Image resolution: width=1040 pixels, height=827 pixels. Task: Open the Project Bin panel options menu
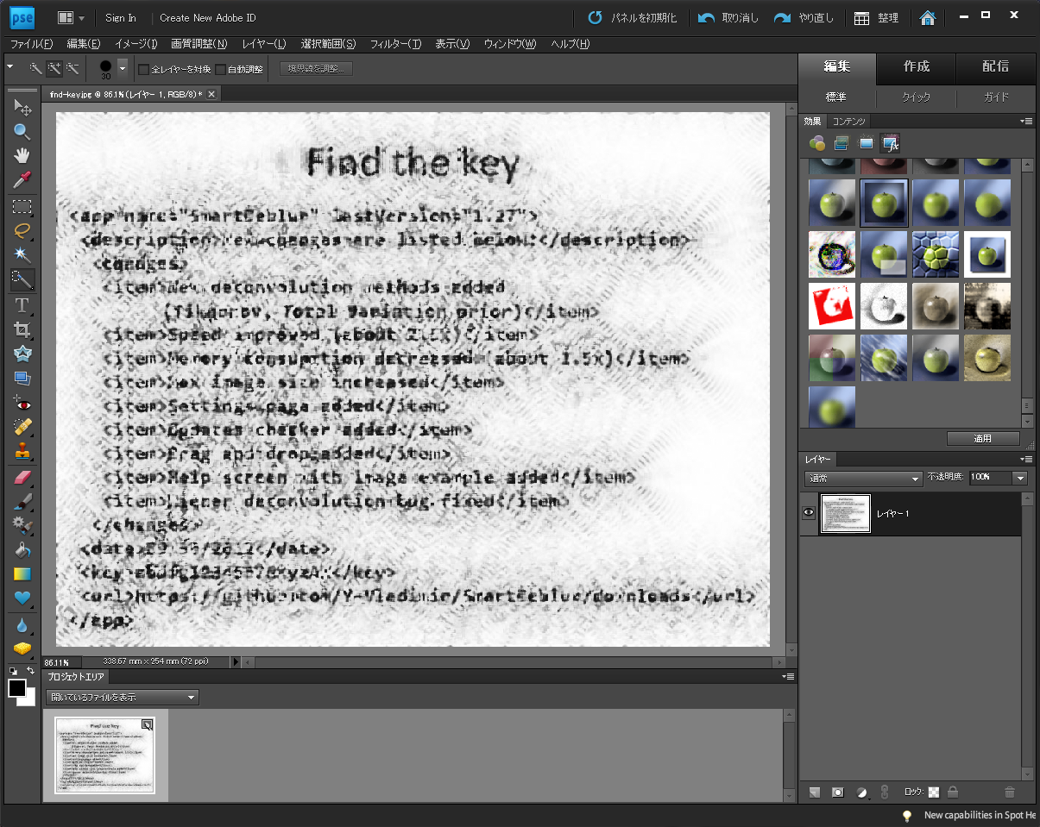tap(787, 678)
